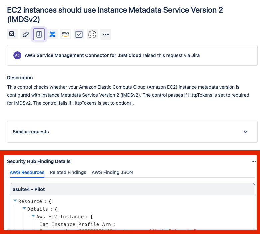
Task: Click the Jira channel label
Action: click(x=195, y=55)
